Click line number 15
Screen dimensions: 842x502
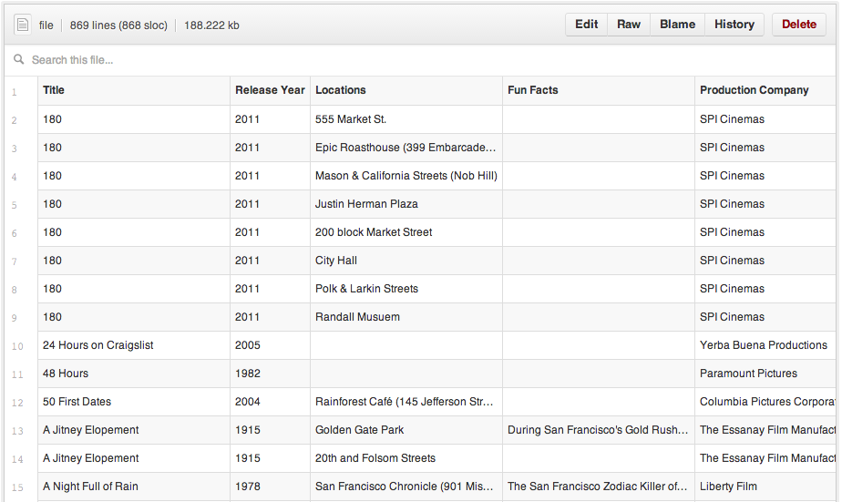[x=18, y=487]
